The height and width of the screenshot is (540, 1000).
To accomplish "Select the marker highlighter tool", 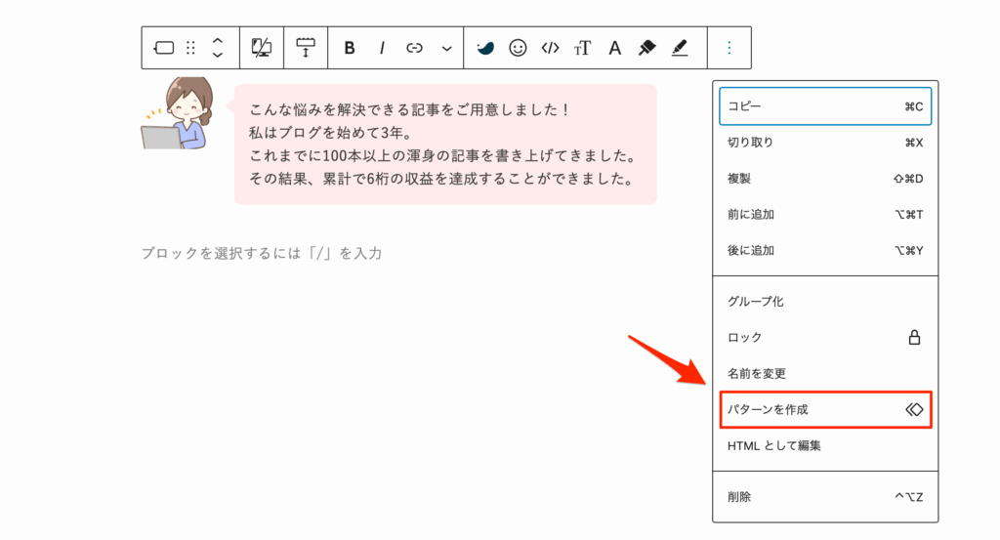I will click(x=647, y=48).
